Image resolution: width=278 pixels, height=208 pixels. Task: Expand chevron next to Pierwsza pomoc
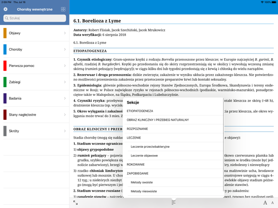tap(65, 65)
